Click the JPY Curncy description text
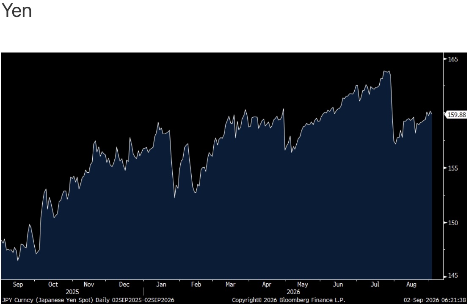This screenshot has width=469, height=304. pyautogui.click(x=88, y=300)
